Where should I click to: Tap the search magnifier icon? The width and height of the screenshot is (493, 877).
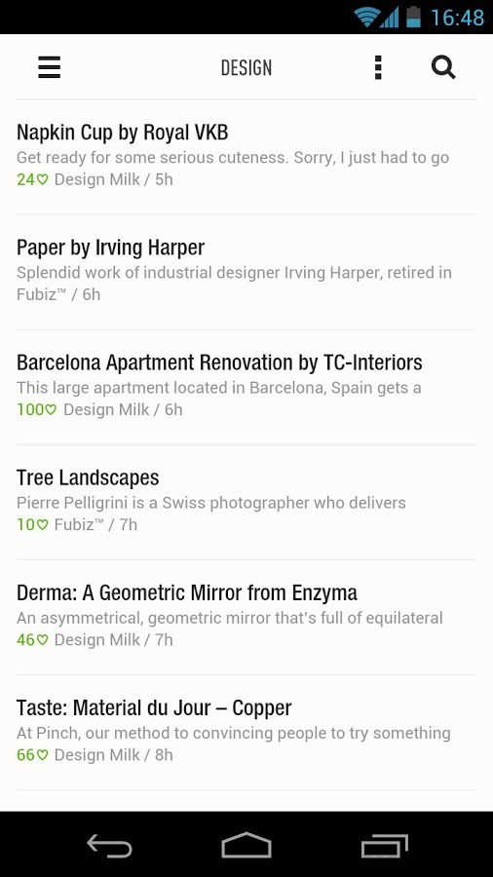click(x=443, y=67)
